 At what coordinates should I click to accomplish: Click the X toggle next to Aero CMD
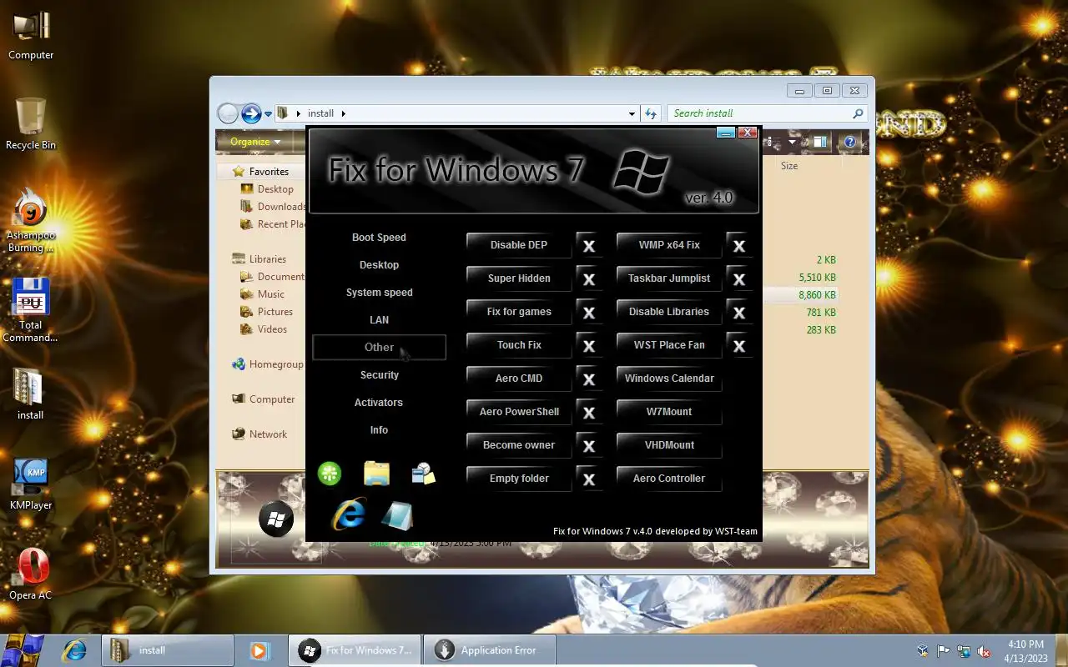coord(589,379)
